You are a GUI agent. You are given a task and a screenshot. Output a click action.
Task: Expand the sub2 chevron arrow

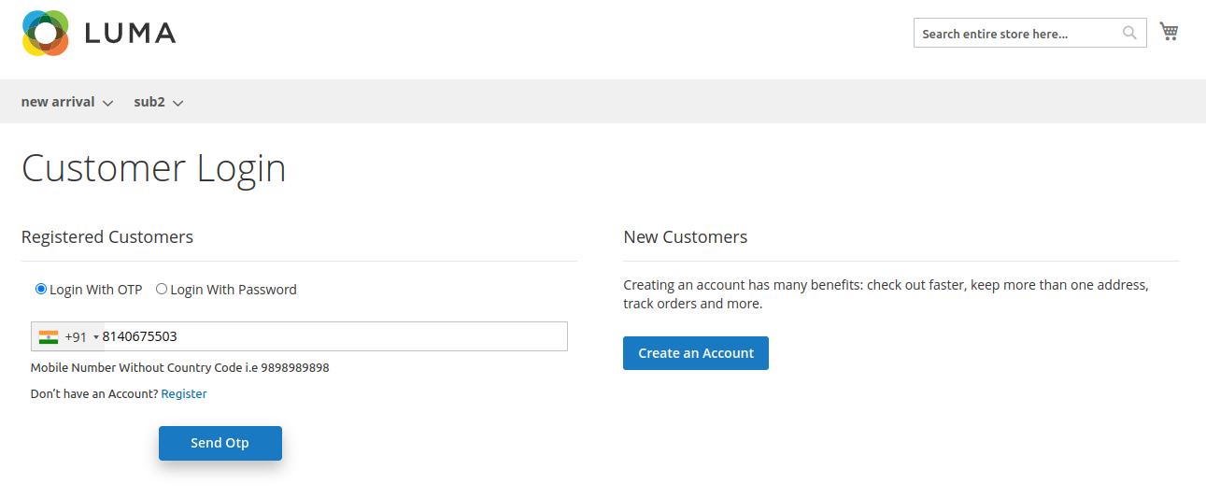tap(177, 103)
